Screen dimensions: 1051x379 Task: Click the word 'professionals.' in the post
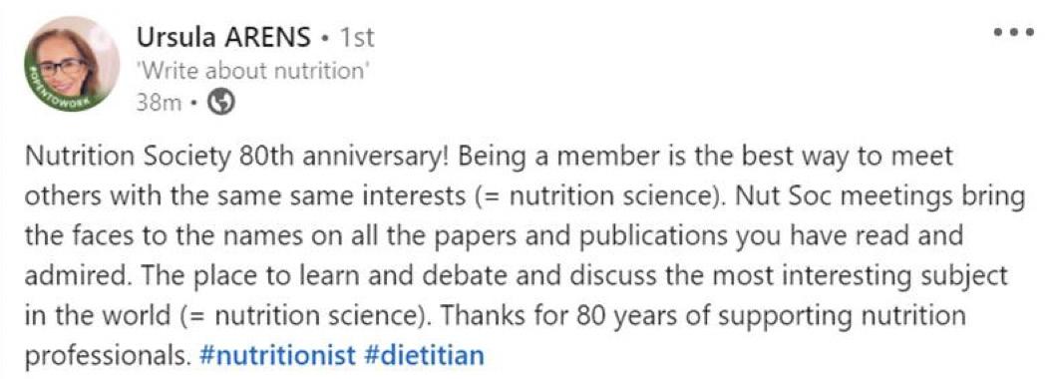point(108,355)
